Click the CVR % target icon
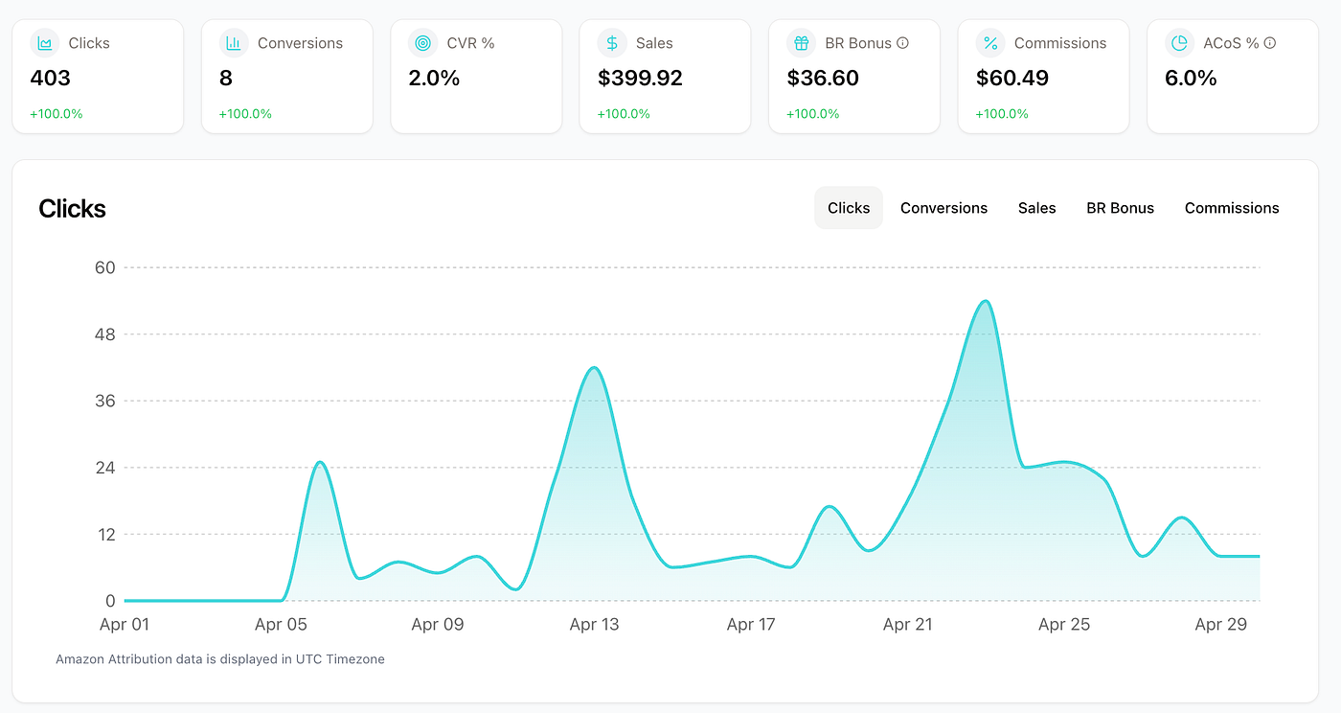The height and width of the screenshot is (713, 1341). (x=423, y=43)
